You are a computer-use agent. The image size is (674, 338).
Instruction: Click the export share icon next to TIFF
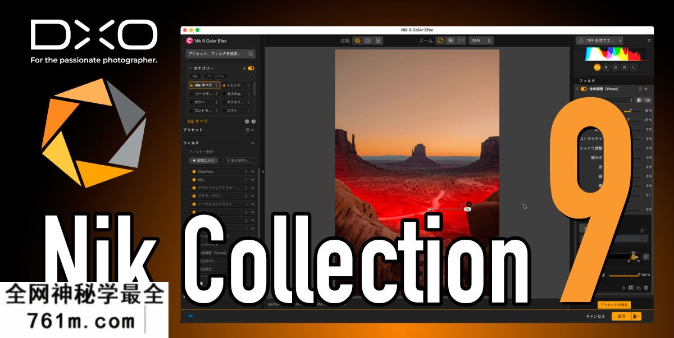coord(581,40)
